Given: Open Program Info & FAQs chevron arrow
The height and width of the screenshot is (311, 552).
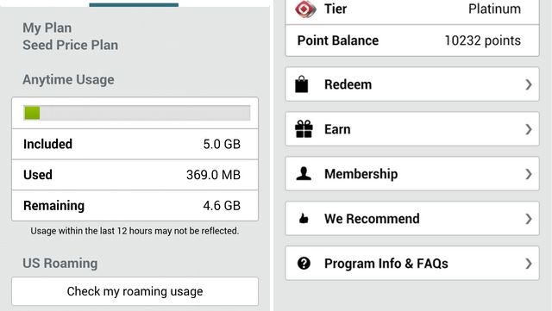Looking at the screenshot, I should [528, 263].
